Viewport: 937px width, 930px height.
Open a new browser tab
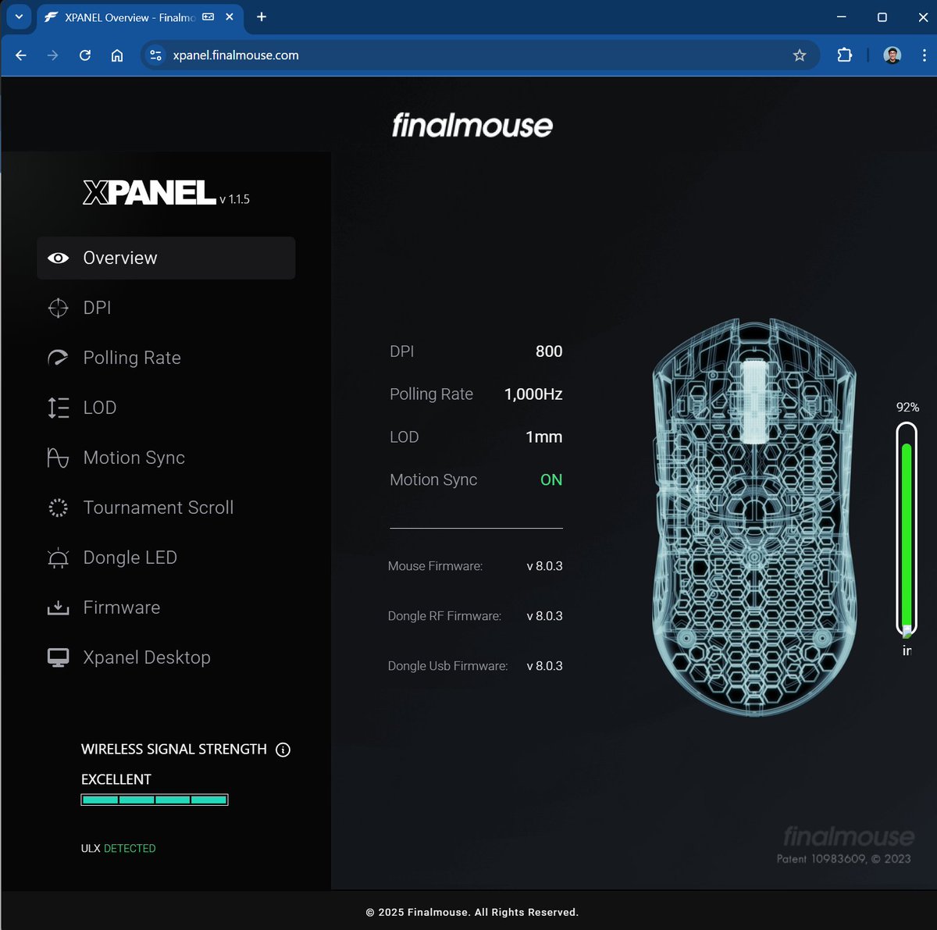tap(262, 16)
